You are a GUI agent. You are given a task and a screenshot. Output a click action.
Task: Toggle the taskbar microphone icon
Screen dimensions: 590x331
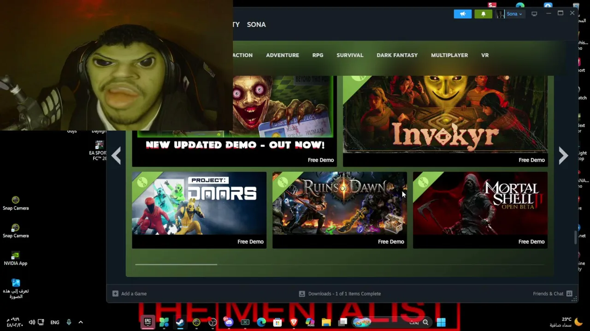point(69,322)
